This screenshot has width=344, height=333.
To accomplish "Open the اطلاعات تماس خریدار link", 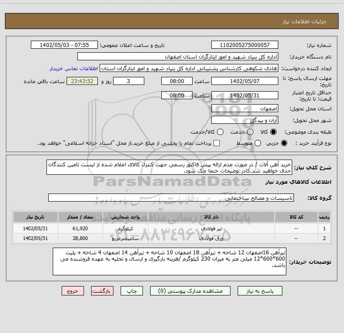I will [x=74, y=68].
